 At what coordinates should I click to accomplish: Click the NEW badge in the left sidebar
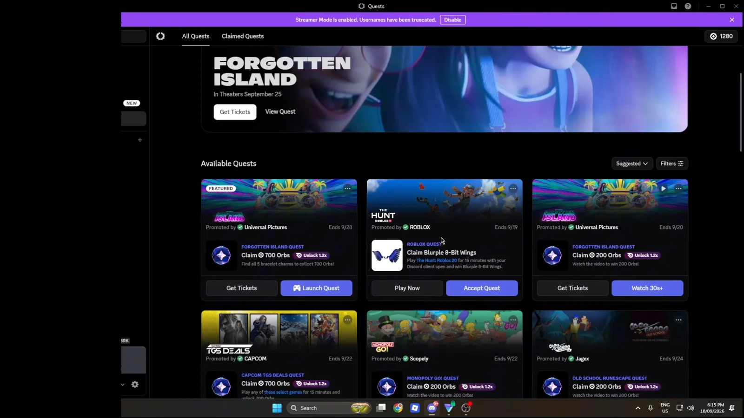pyautogui.click(x=132, y=103)
